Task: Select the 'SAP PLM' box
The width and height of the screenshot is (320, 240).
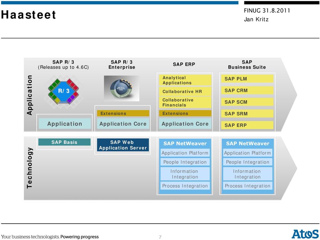Action: click(247, 79)
